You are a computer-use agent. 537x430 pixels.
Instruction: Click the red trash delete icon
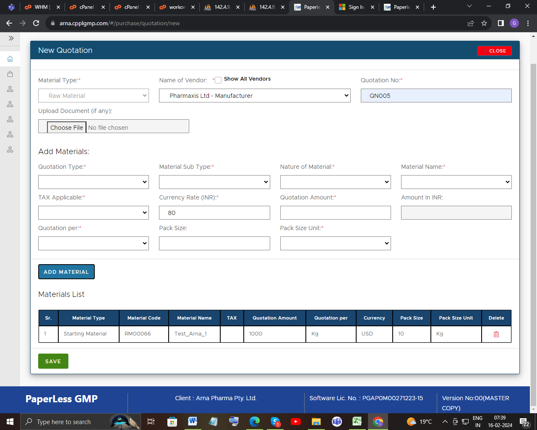[496, 334]
